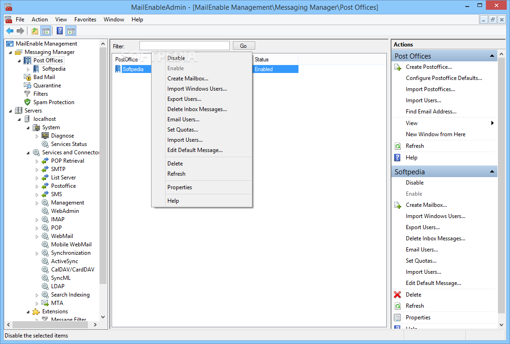The width and height of the screenshot is (510, 344).
Task: Click the localhost server icon
Action: click(x=27, y=119)
